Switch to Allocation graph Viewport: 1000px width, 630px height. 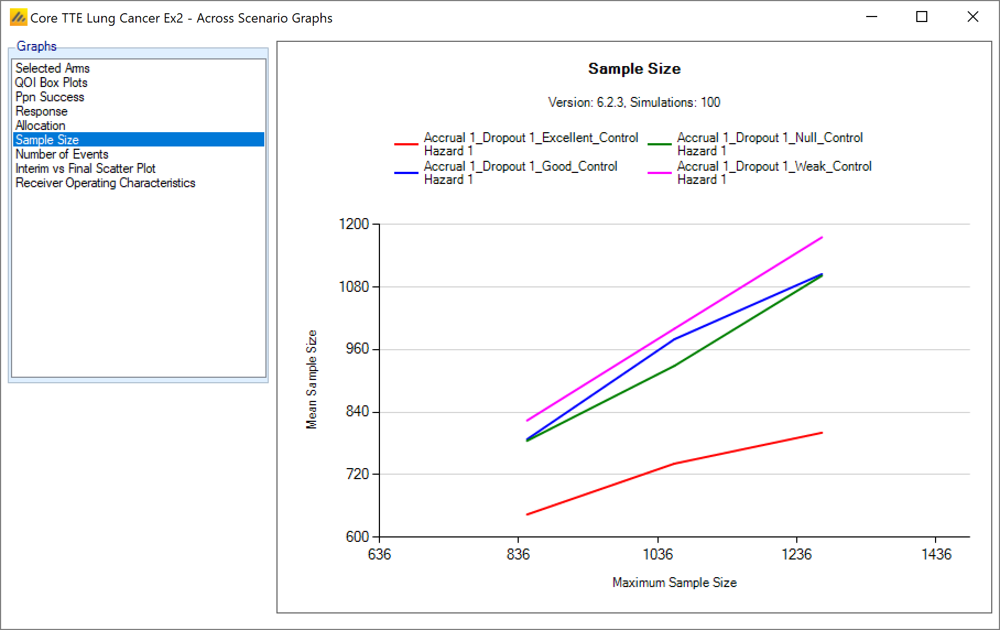tap(40, 126)
